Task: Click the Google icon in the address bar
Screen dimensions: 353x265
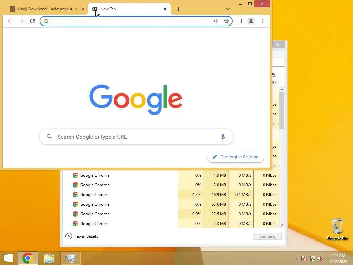Action: 46,21
